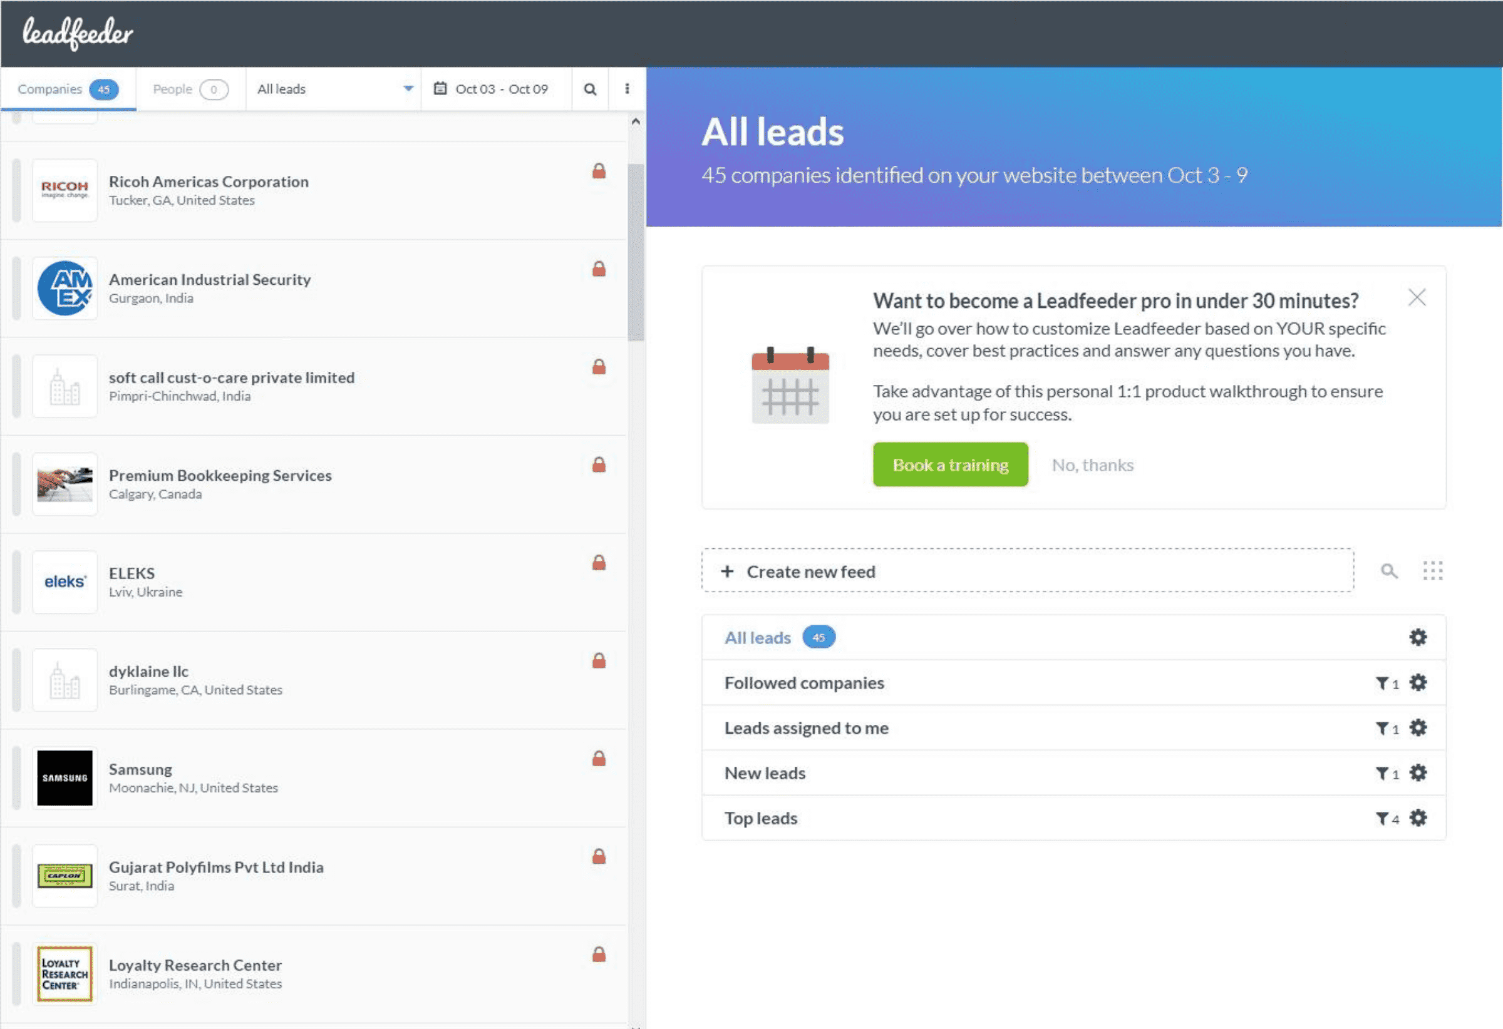
Task: Search feeds with the magnifier icon
Action: click(1388, 571)
